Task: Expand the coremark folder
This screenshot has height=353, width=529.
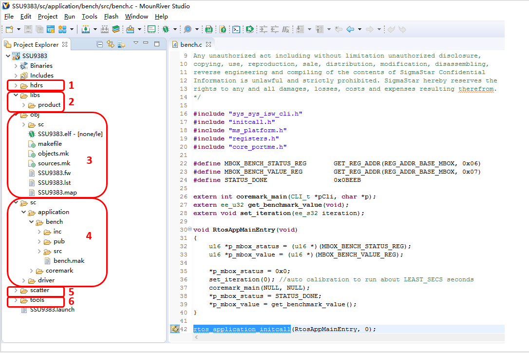Action: tap(31, 271)
